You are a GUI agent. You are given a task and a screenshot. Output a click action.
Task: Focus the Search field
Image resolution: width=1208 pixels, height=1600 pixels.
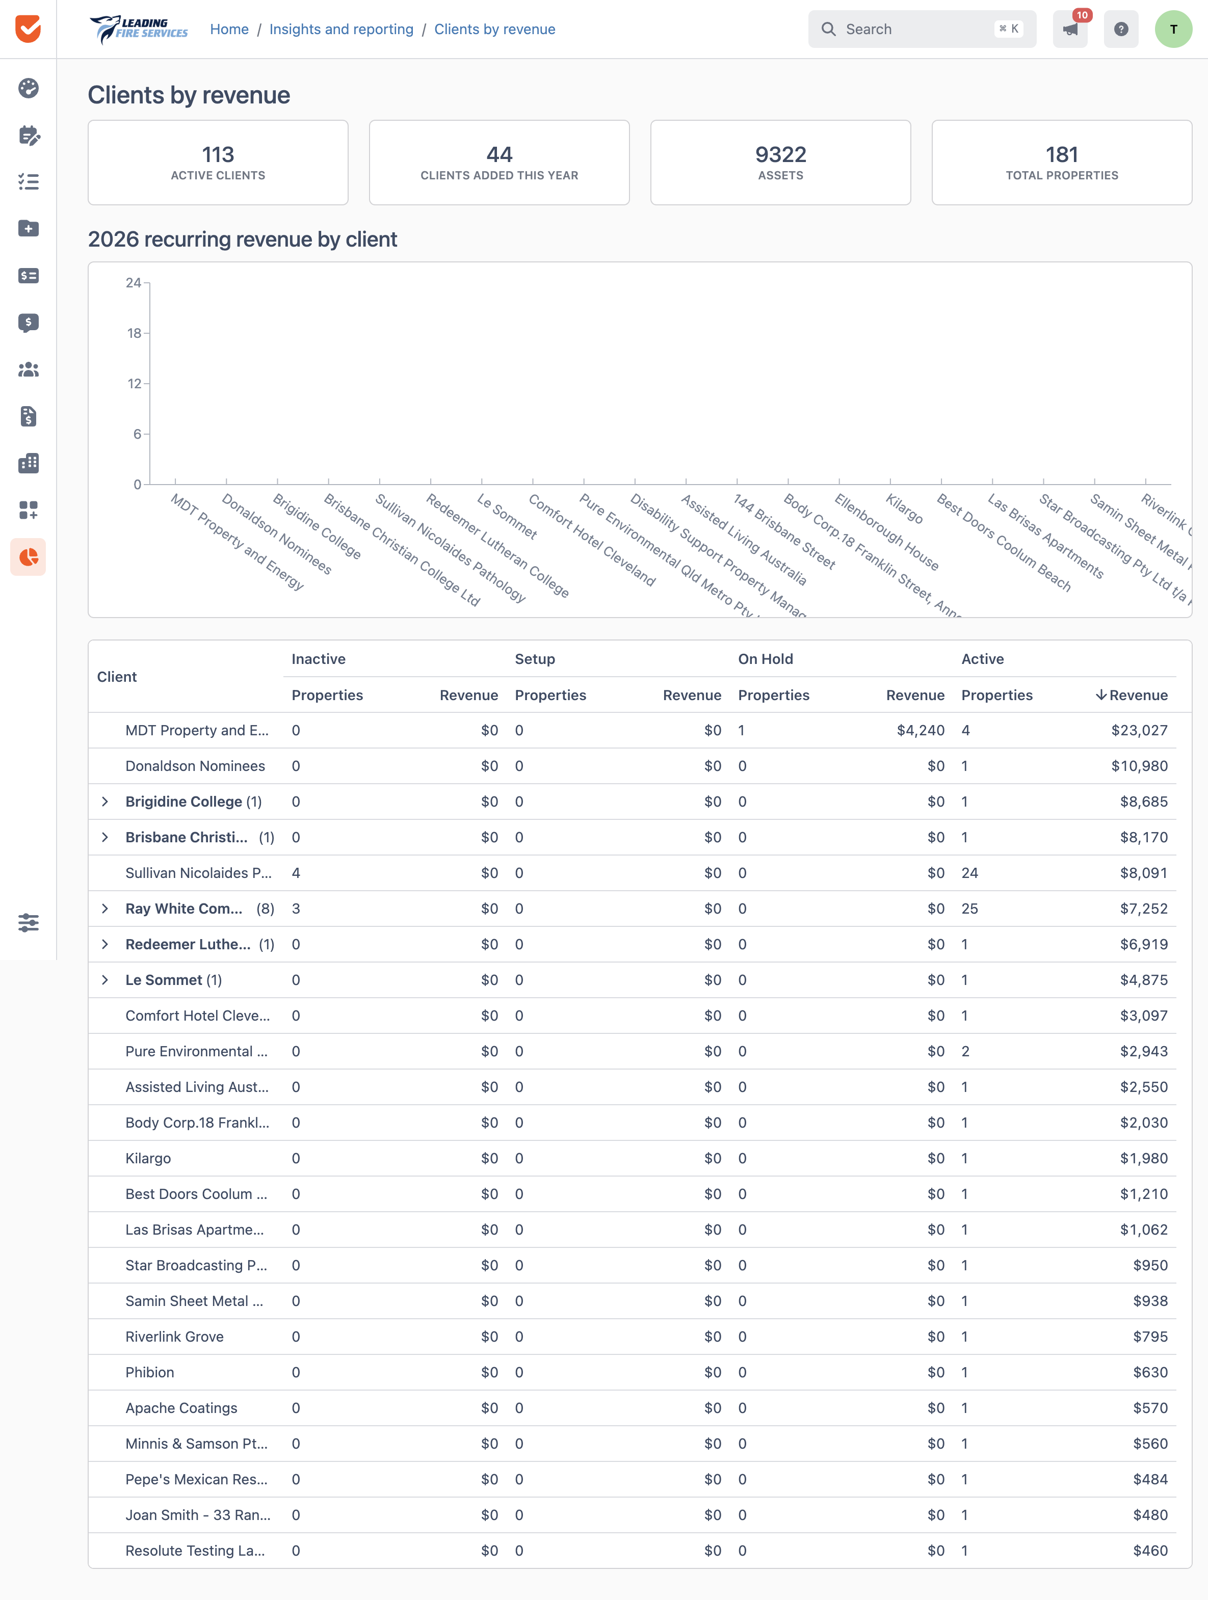tap(922, 29)
